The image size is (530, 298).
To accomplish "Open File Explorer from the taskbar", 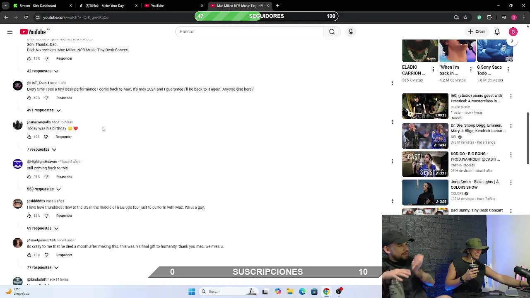I will point(290,291).
